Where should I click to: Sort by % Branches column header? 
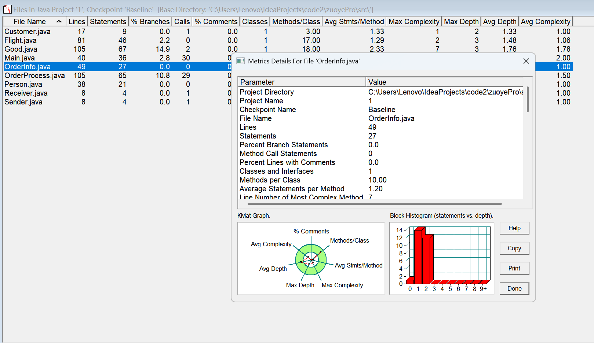[150, 22]
